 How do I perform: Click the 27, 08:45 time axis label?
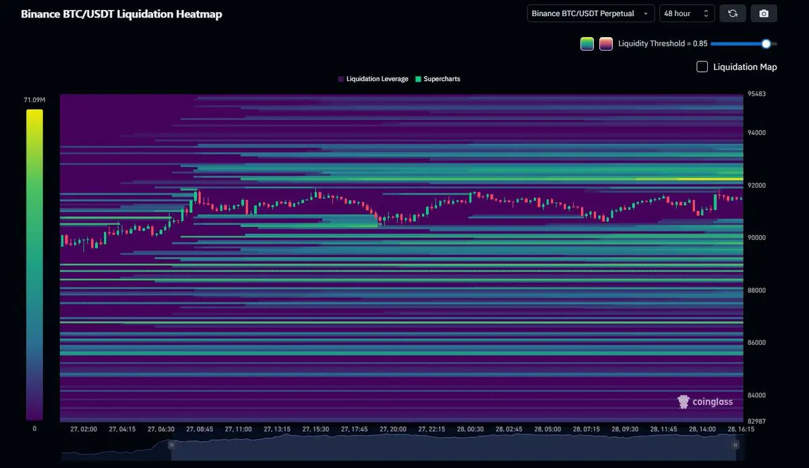(x=200, y=429)
